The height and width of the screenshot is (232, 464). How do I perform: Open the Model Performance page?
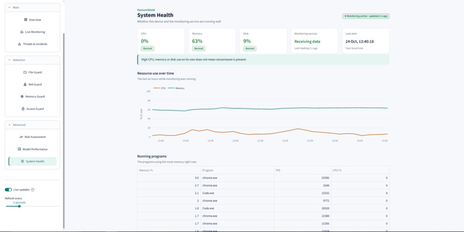click(33, 149)
